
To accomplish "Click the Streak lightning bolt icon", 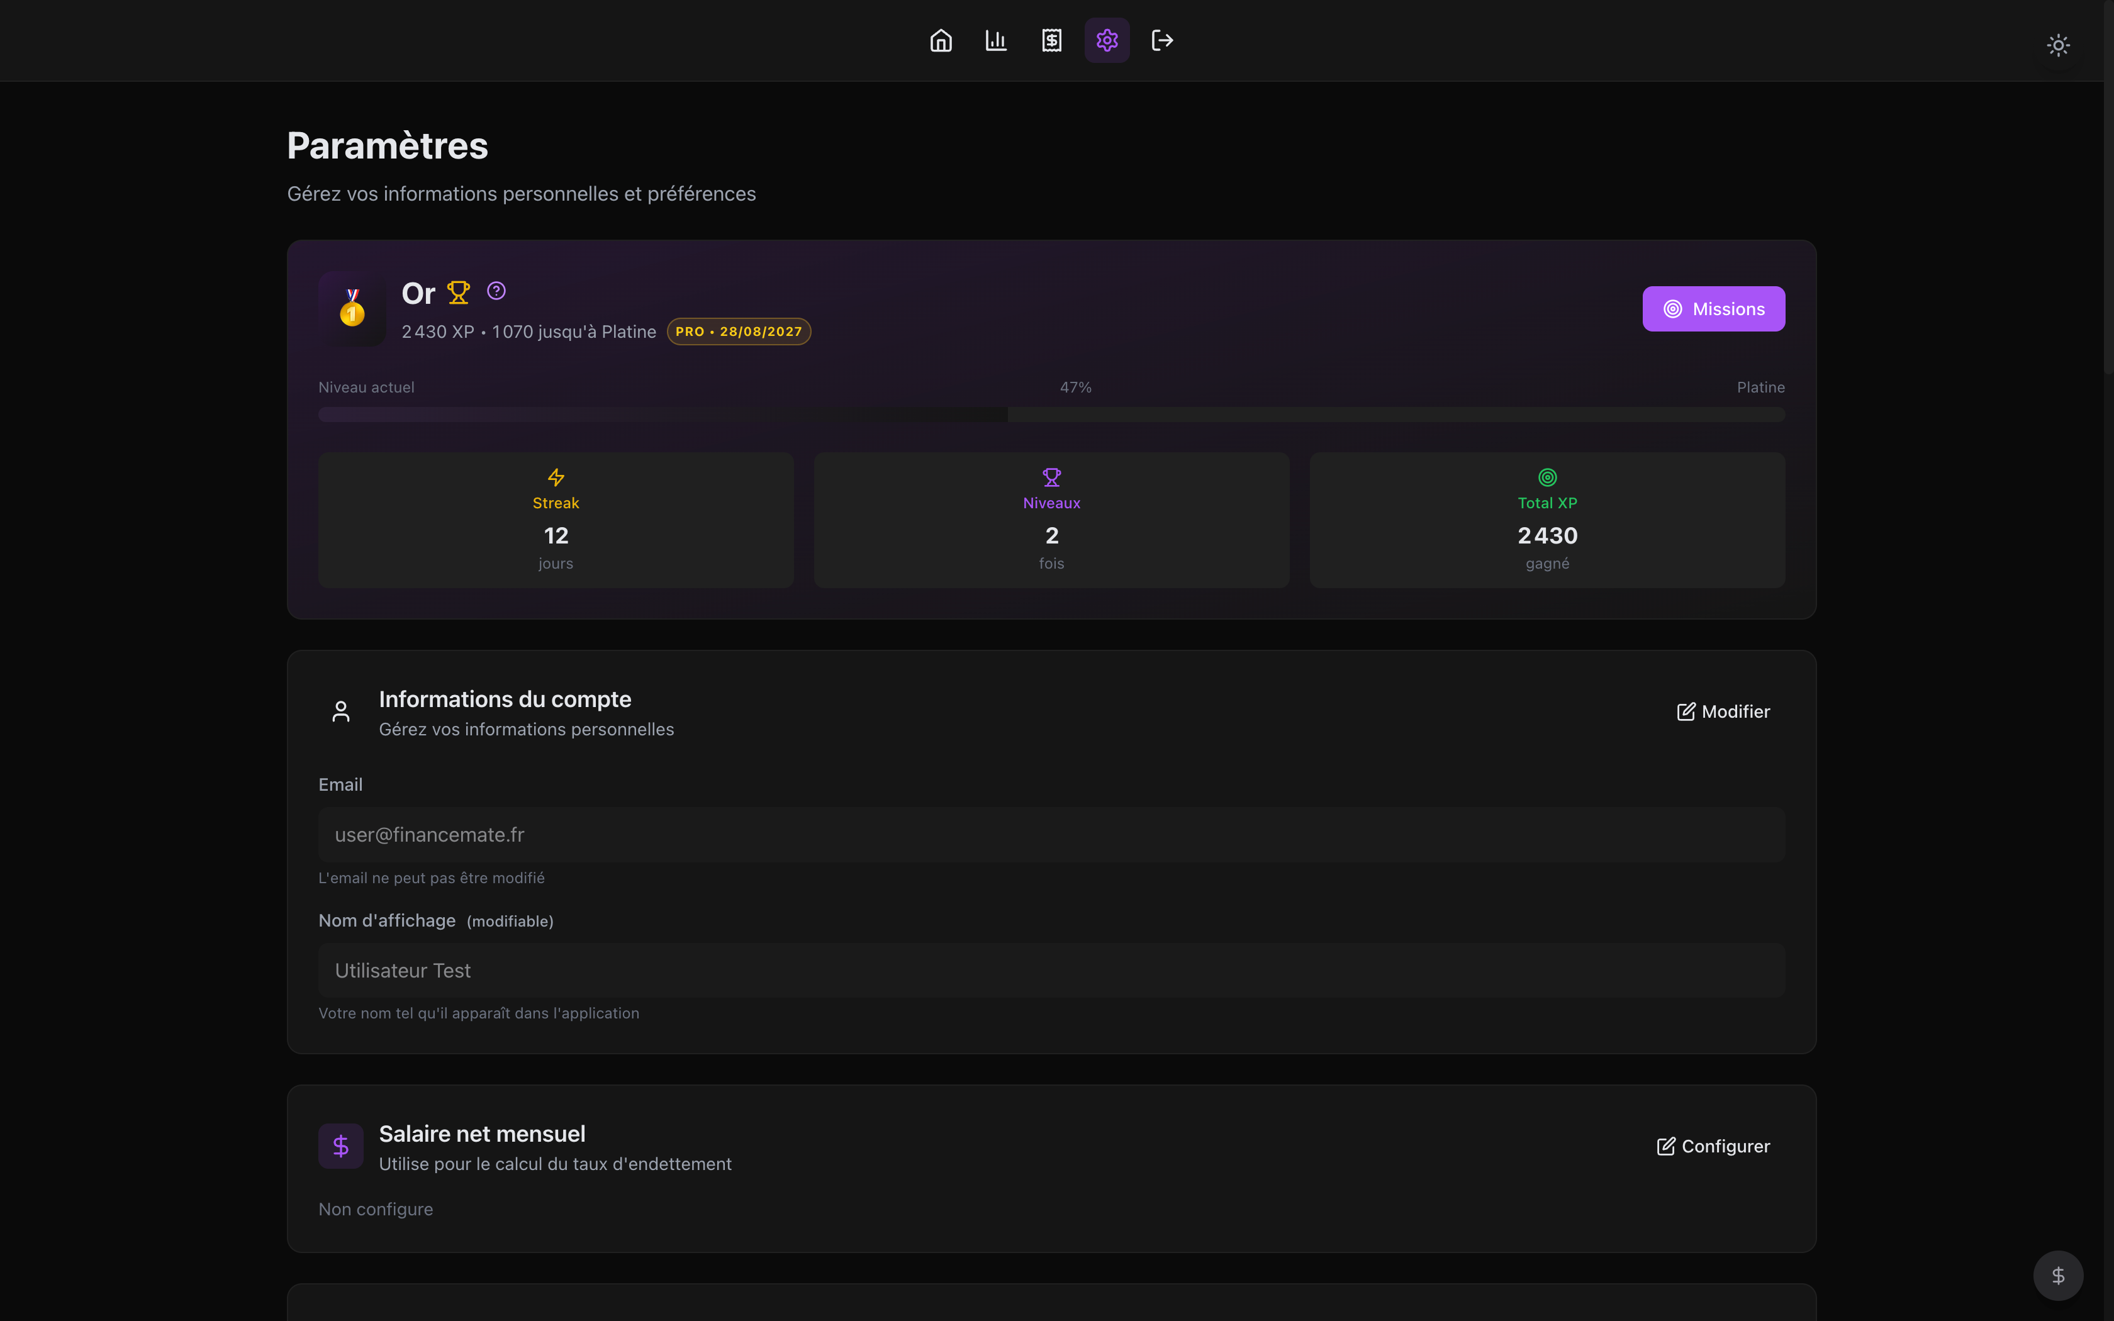I will coord(556,477).
